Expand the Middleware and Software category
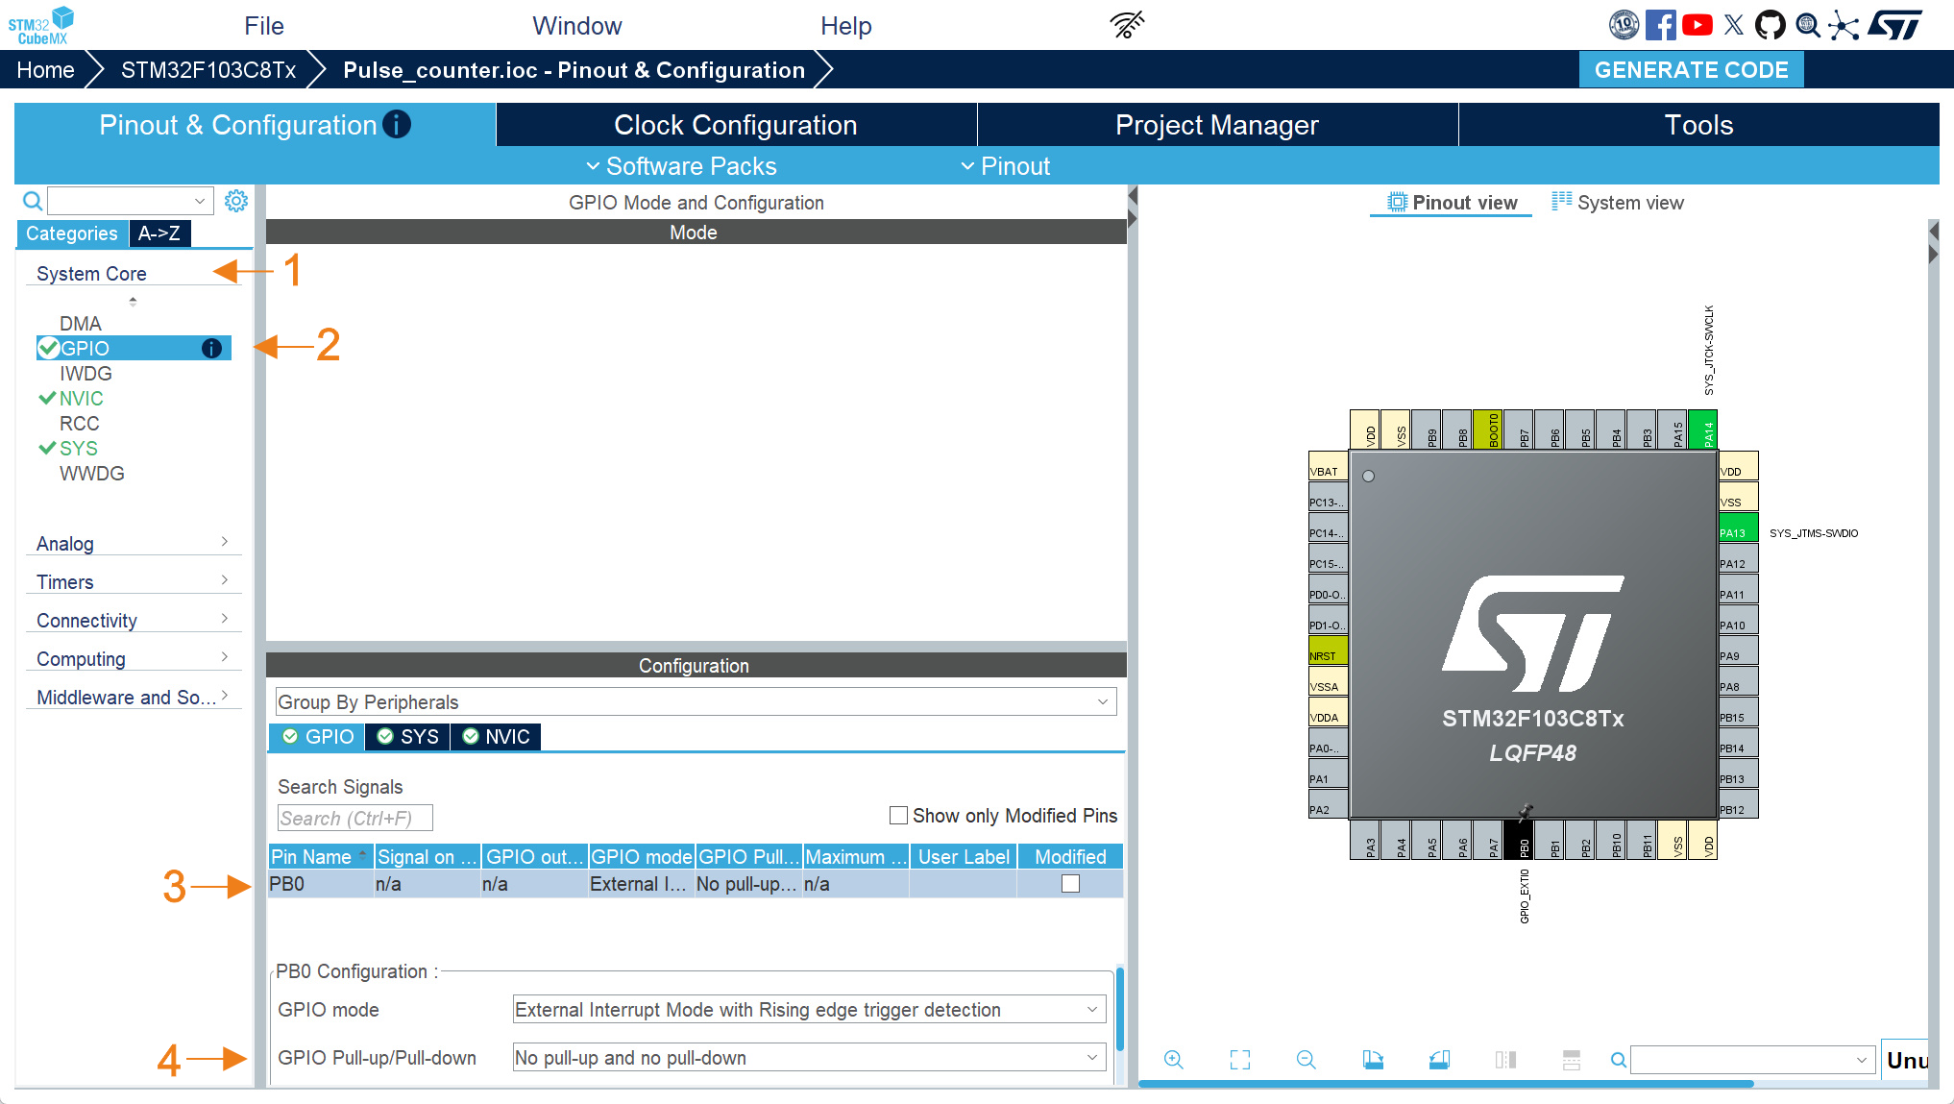Screen dimensions: 1954x1104 click(x=133, y=697)
